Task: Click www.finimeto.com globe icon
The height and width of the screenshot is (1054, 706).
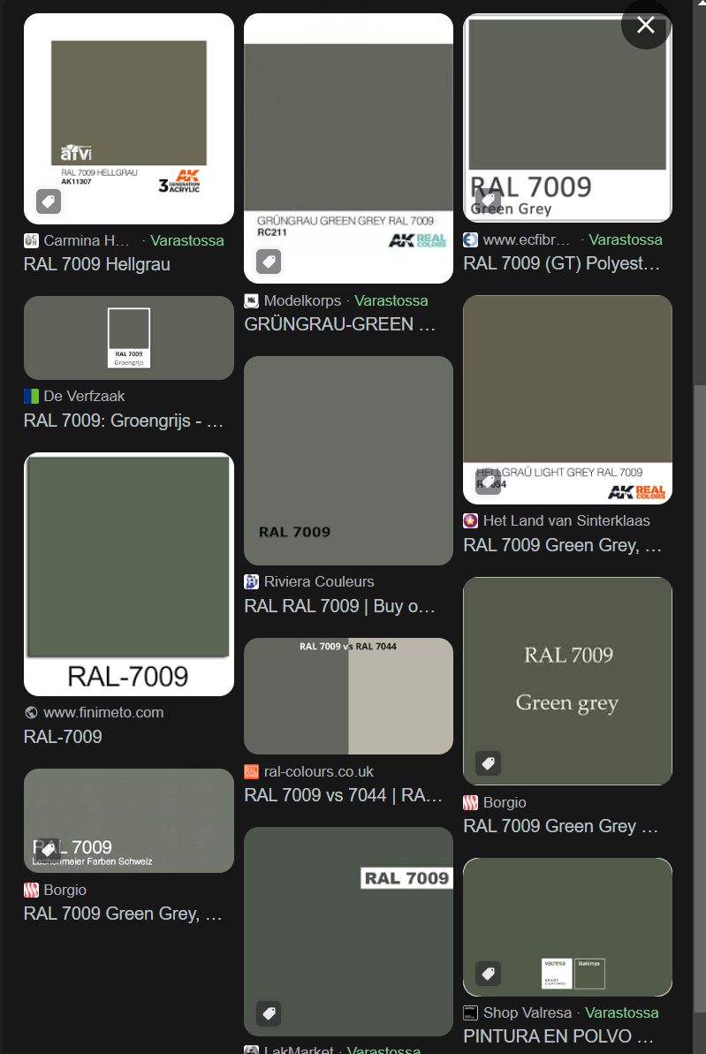Action: click(31, 712)
